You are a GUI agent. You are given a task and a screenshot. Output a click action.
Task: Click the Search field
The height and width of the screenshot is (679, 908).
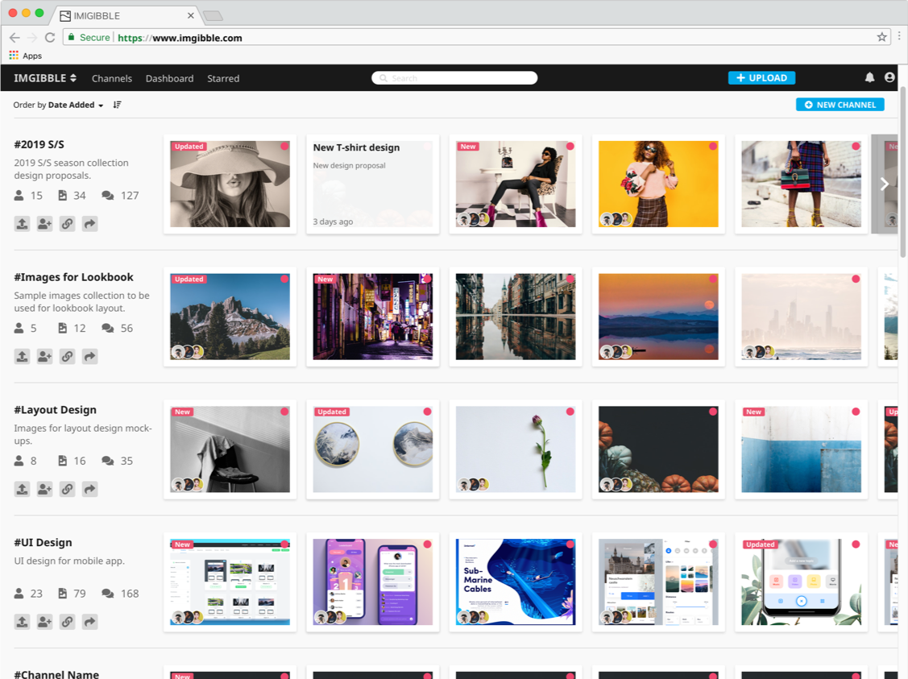click(x=454, y=78)
